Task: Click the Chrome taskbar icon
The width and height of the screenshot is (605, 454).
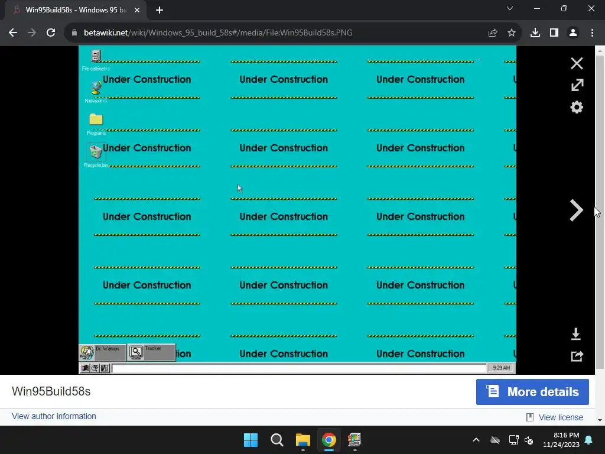Action: coord(328,440)
